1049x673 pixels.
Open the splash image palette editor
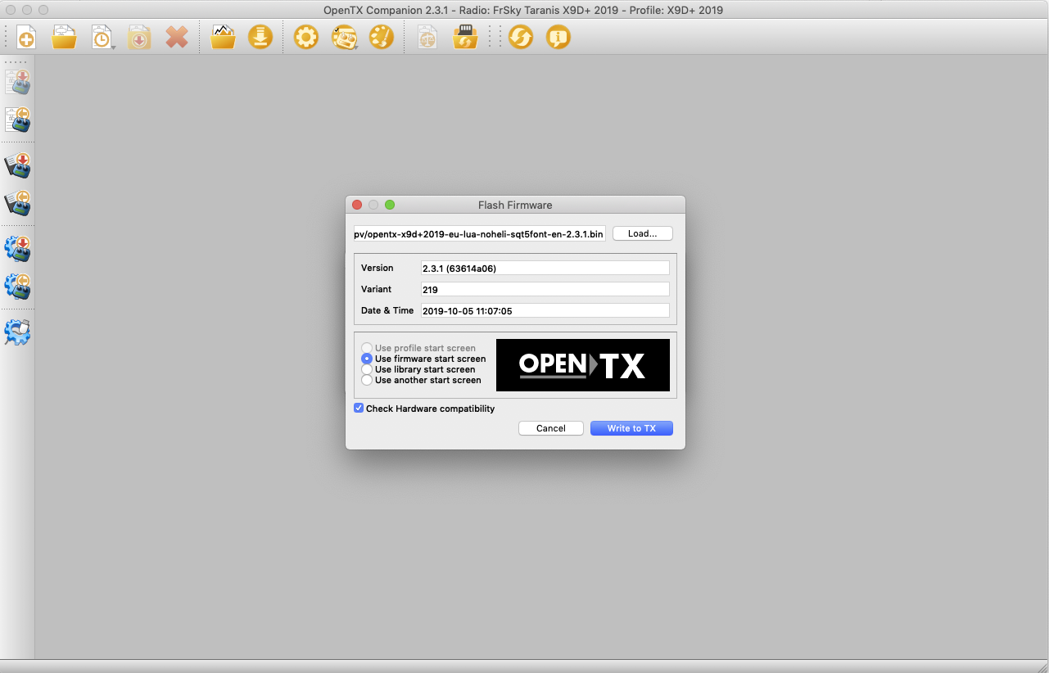[382, 38]
